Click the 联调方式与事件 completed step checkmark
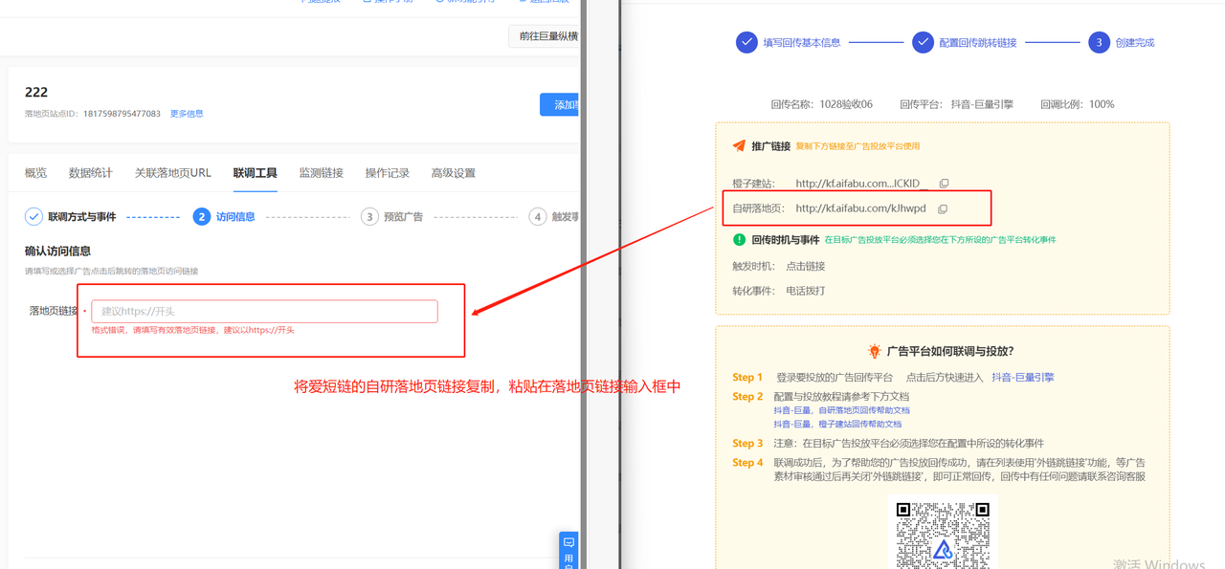This screenshot has width=1225, height=569. coord(33,217)
